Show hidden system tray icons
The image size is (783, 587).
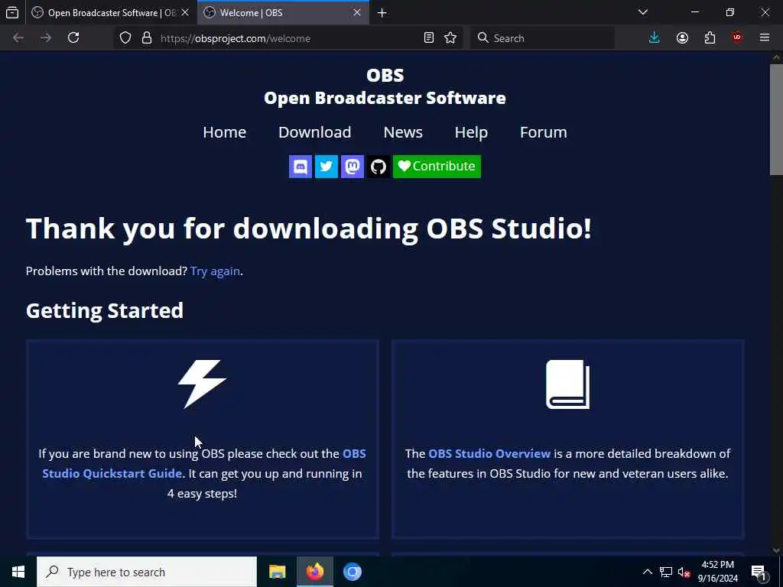click(647, 572)
